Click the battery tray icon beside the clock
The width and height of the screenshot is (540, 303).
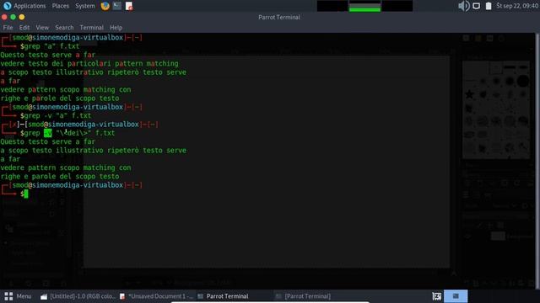click(x=489, y=6)
